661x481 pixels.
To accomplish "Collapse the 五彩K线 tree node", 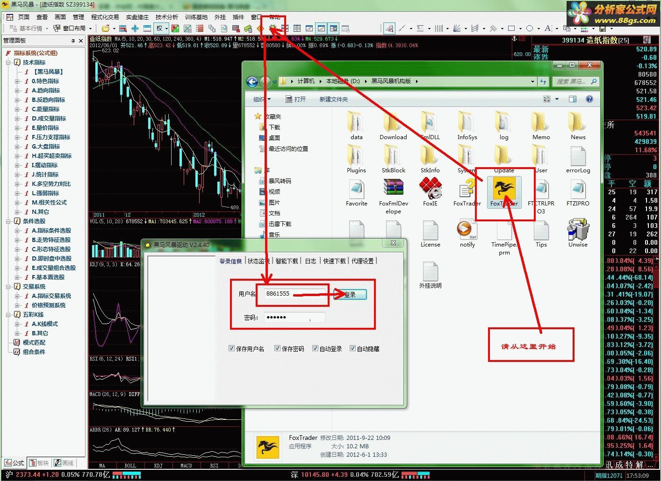I will pyautogui.click(x=8, y=314).
